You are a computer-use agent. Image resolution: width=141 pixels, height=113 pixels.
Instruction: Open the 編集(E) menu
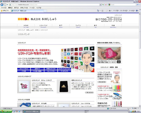point(10,8)
